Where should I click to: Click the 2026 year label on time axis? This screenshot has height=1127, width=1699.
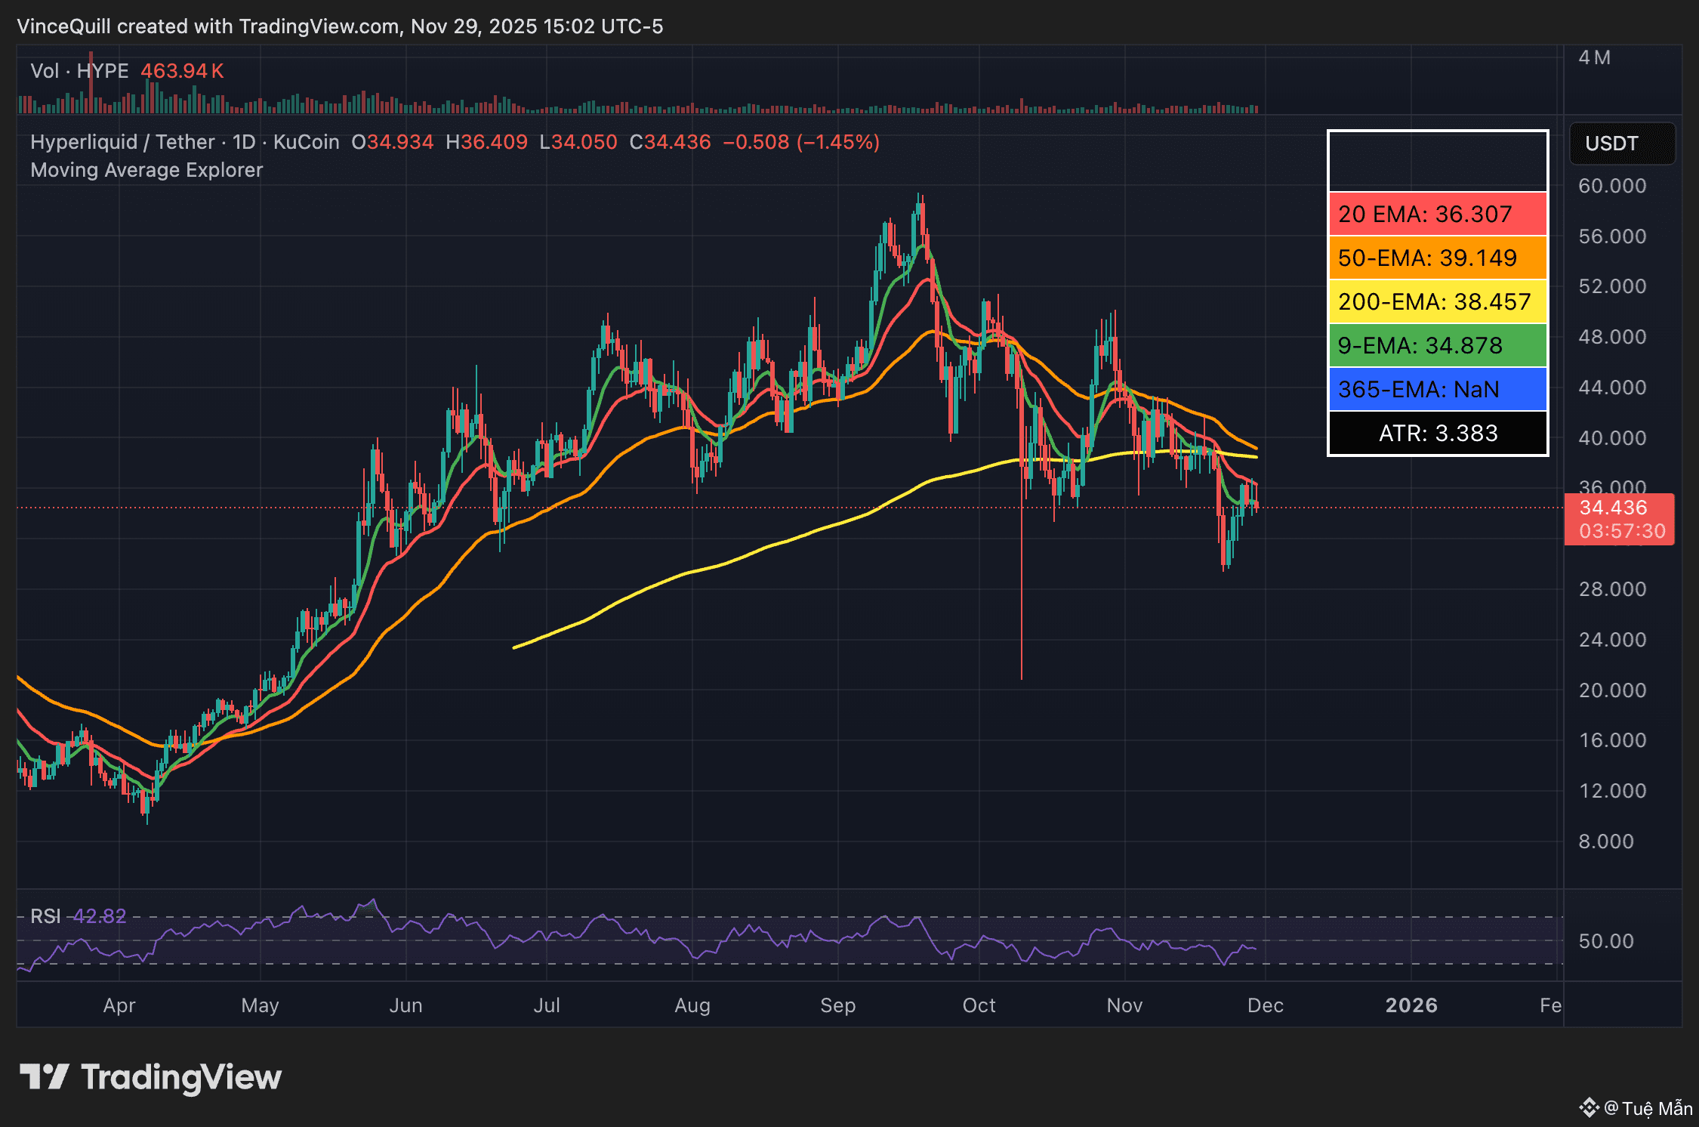point(1411,1005)
